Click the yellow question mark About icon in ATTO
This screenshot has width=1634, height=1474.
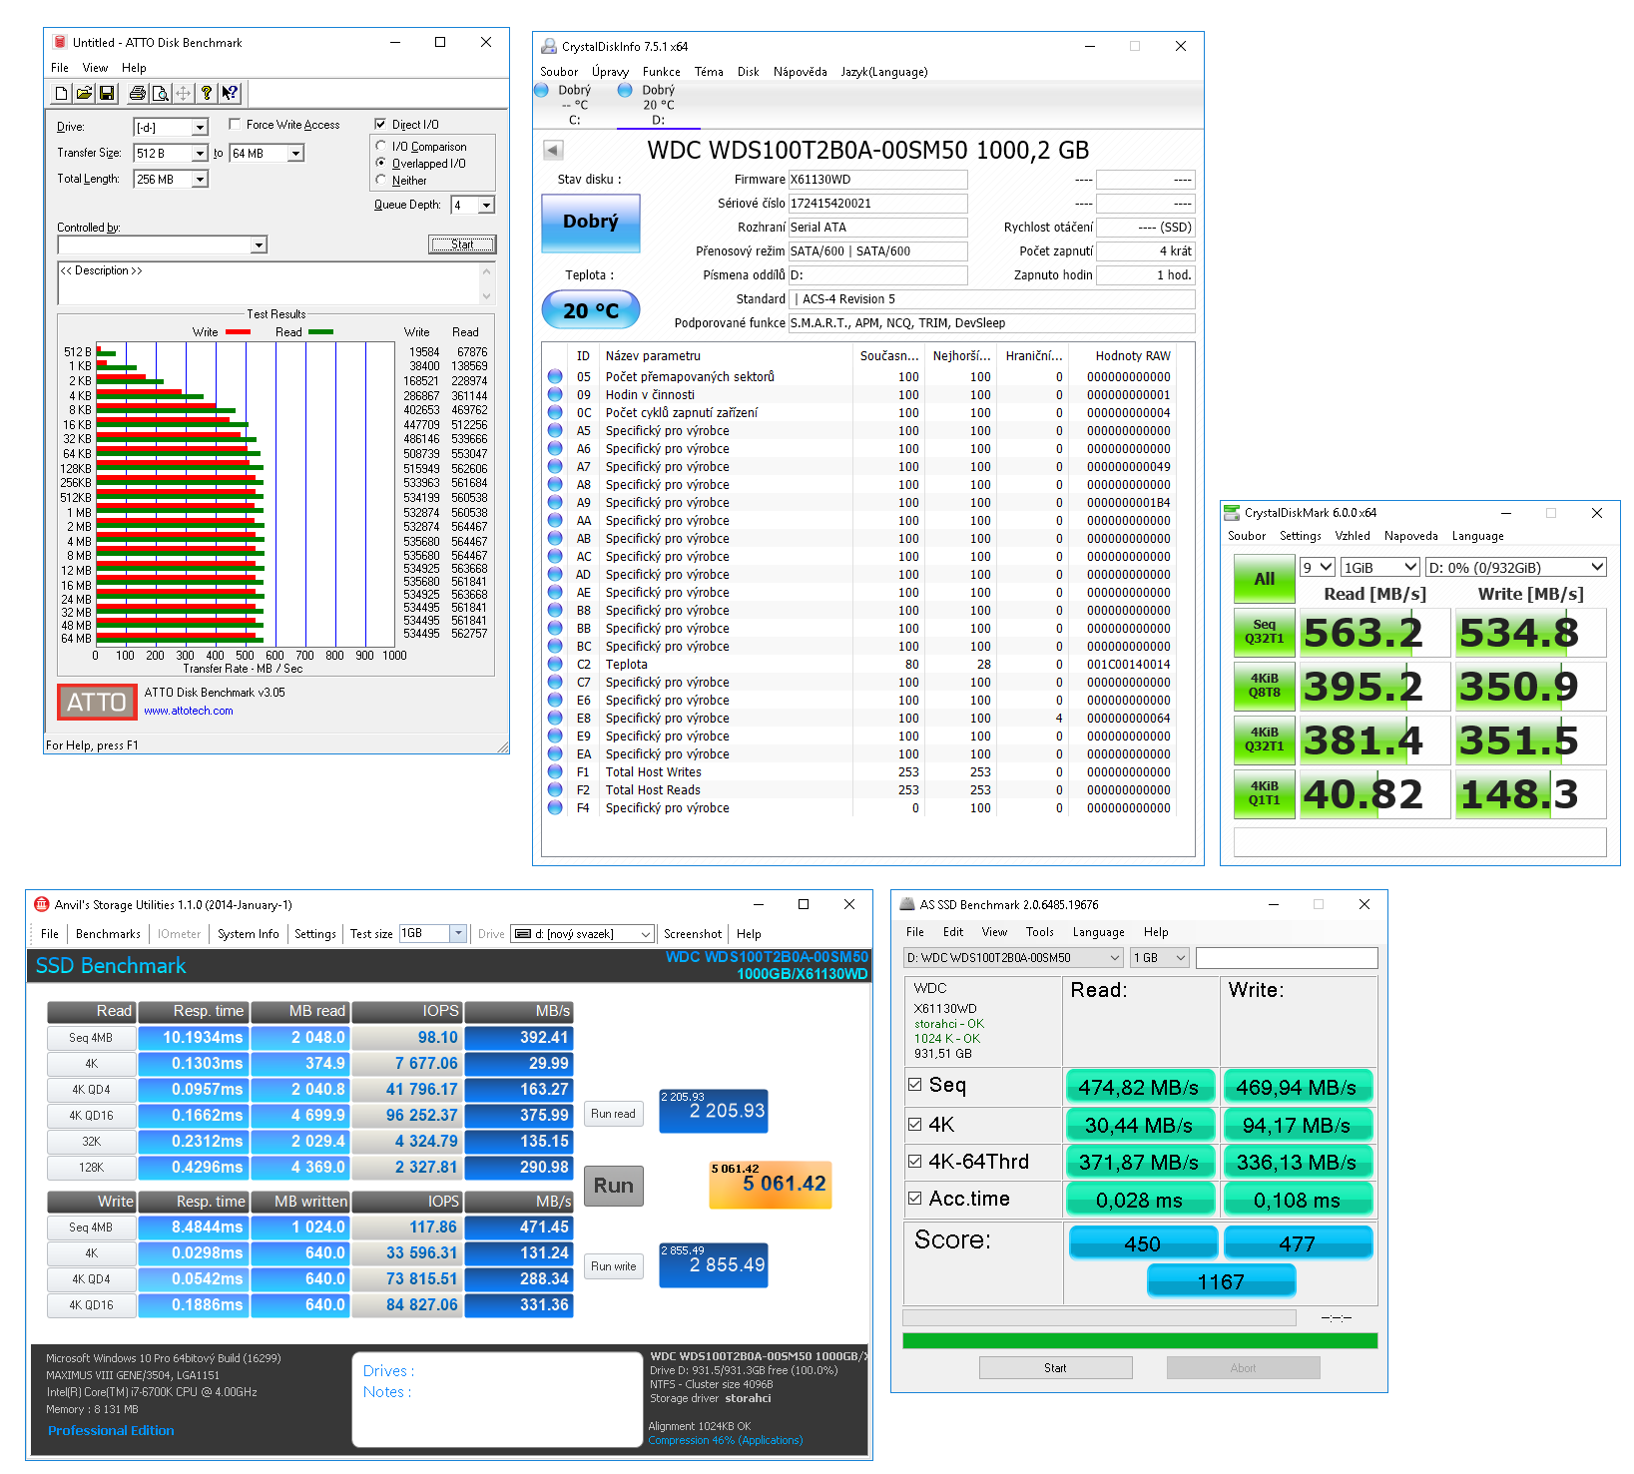207,93
